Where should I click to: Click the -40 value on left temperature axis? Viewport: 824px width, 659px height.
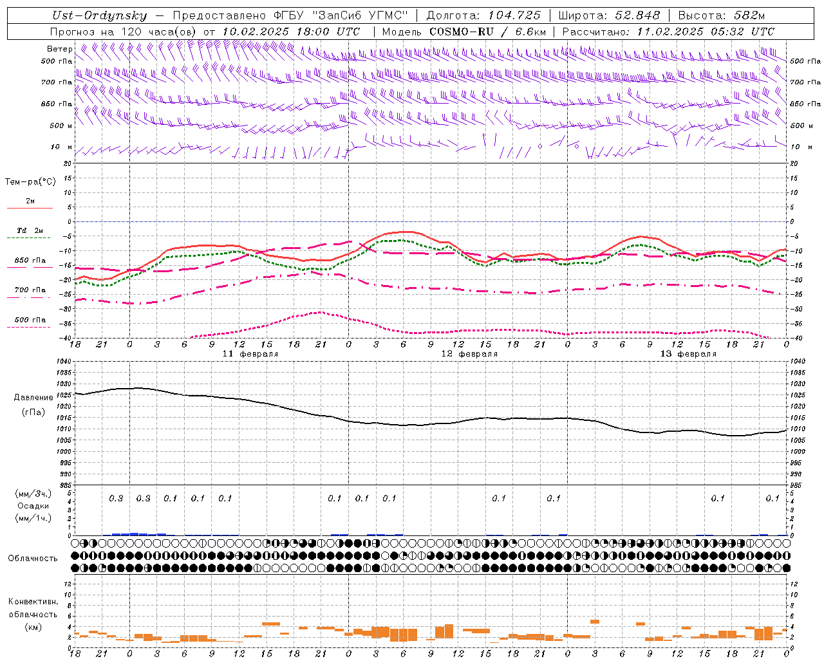pos(66,339)
